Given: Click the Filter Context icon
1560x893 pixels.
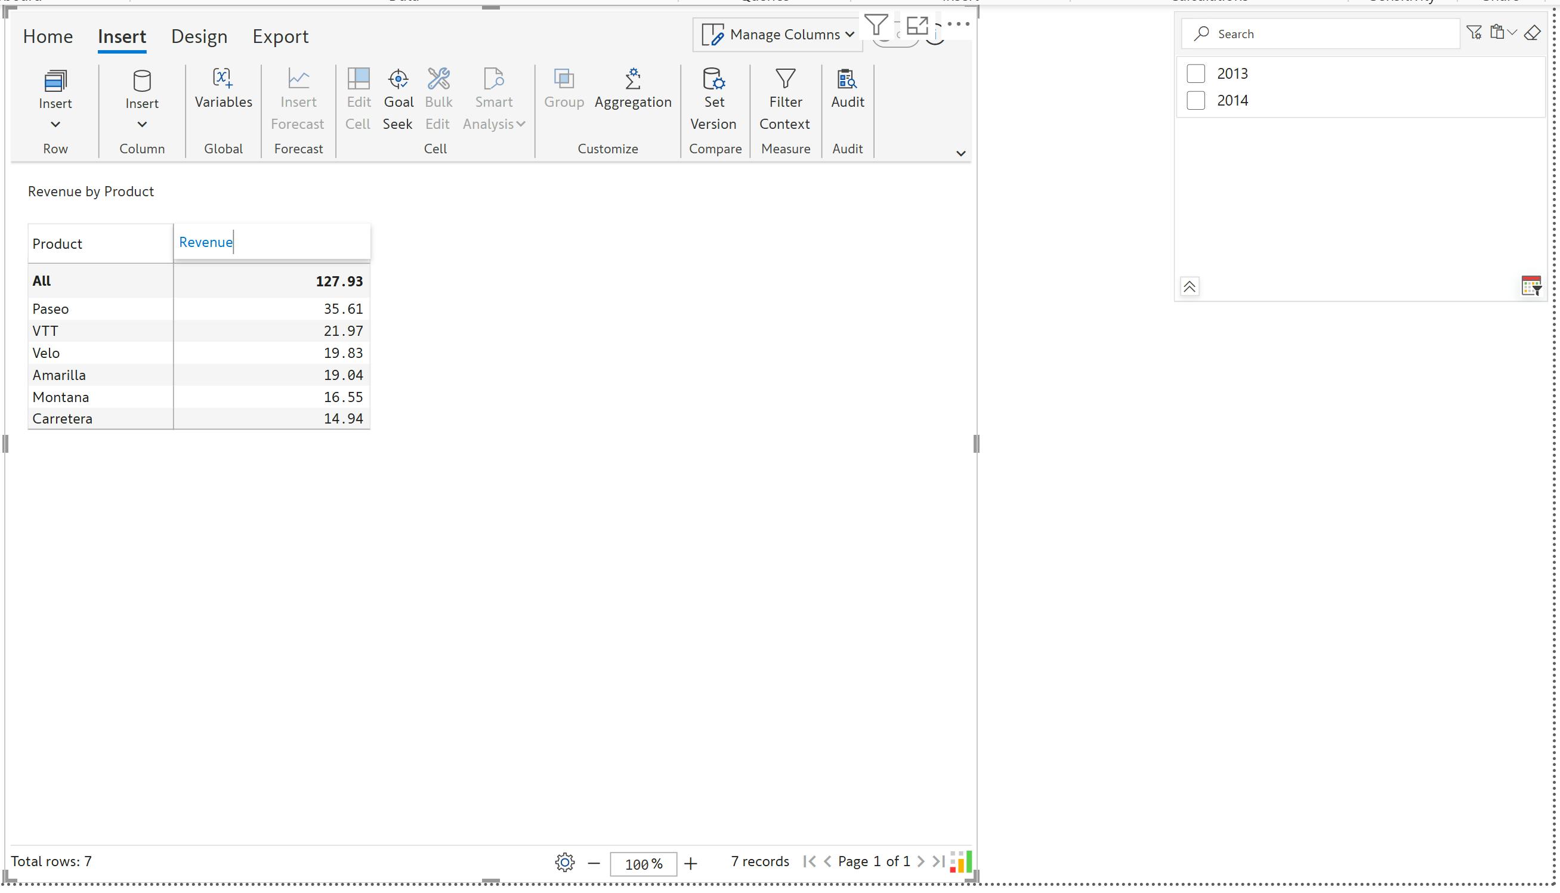Looking at the screenshot, I should coord(784,80).
